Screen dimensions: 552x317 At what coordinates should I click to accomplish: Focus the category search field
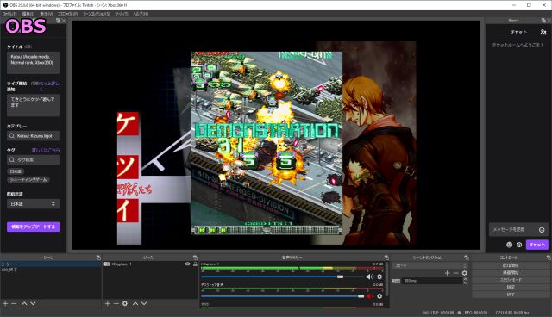pyautogui.click(x=33, y=135)
